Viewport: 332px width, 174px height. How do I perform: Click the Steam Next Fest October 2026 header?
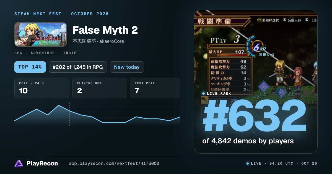click(61, 14)
